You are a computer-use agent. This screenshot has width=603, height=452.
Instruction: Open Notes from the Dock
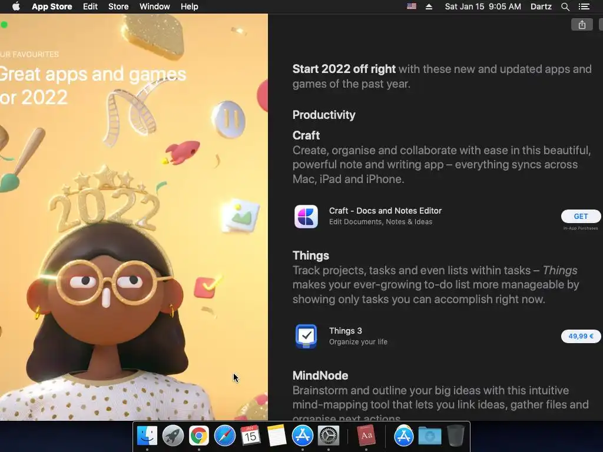(277, 436)
